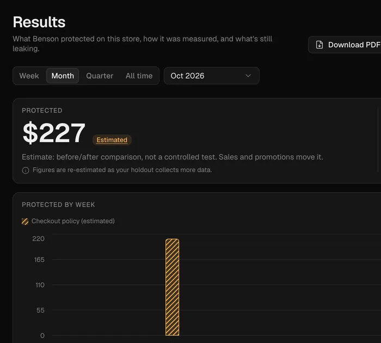Open the Oct 2026 period dropdown
Screen dimensions: 381x343
pyautogui.click(x=212, y=76)
